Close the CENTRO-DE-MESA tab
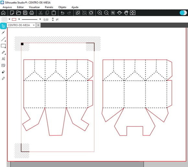This screenshot has height=167, width=188. (x=34, y=25)
